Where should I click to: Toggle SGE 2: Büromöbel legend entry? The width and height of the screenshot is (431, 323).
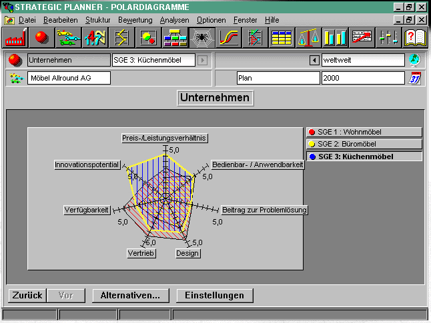tap(364, 144)
